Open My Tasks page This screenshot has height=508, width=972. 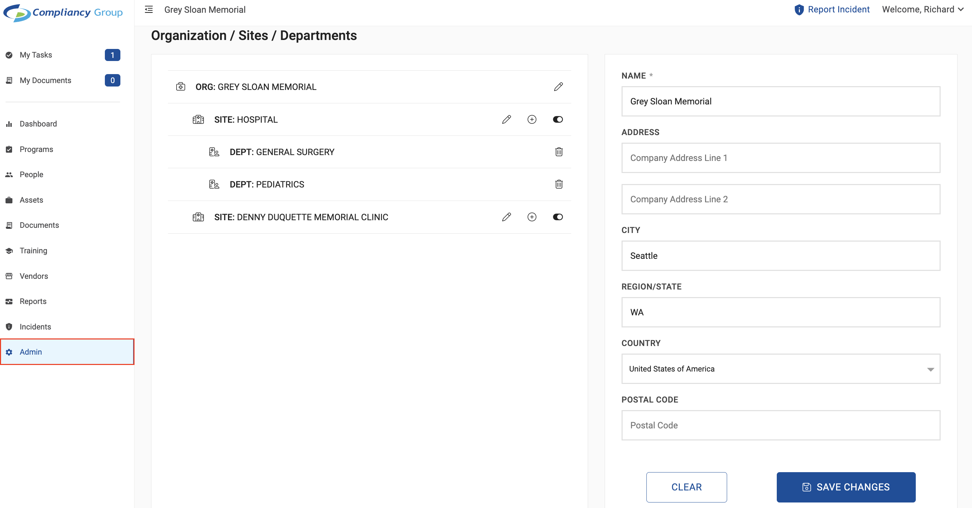[36, 55]
